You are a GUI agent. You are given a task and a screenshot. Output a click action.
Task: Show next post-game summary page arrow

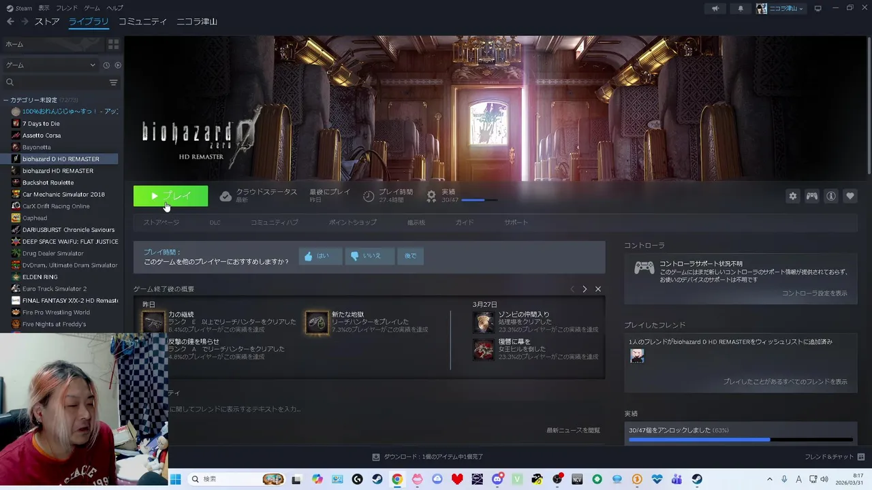pos(585,289)
